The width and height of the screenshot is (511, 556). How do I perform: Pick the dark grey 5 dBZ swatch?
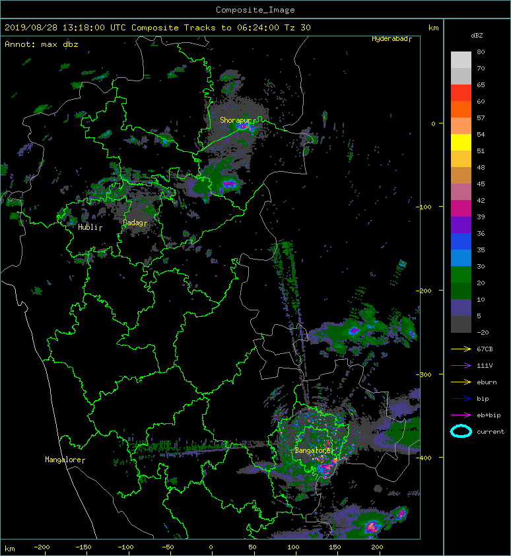pos(461,324)
